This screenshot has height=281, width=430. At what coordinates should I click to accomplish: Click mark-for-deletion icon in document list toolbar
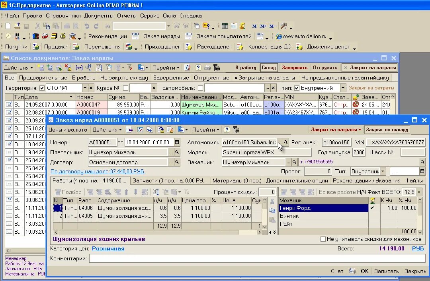[68, 68]
